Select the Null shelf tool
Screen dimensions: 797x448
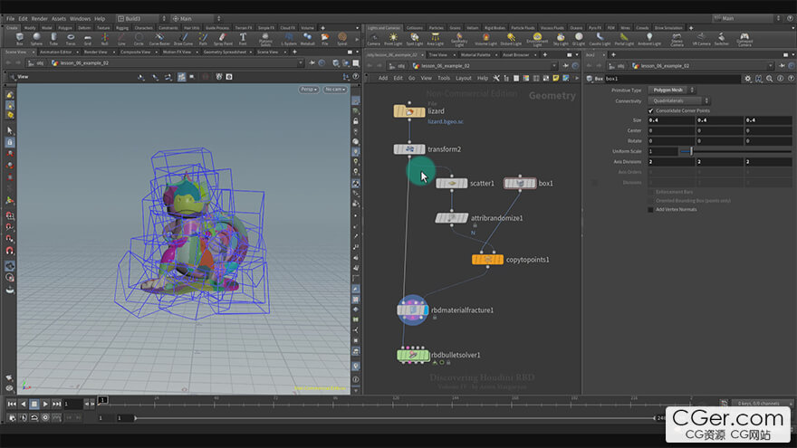pyautogui.click(x=104, y=39)
